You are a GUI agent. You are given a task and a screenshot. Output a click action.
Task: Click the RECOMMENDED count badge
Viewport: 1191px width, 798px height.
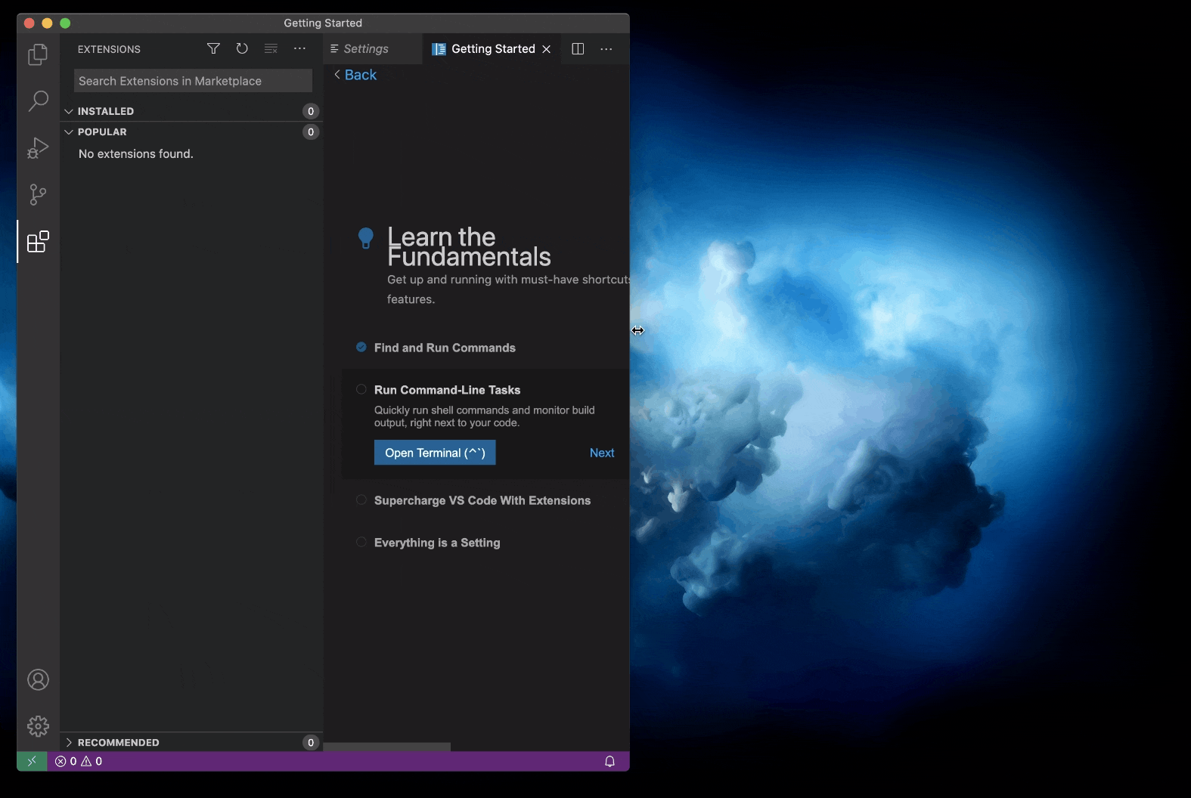311,742
